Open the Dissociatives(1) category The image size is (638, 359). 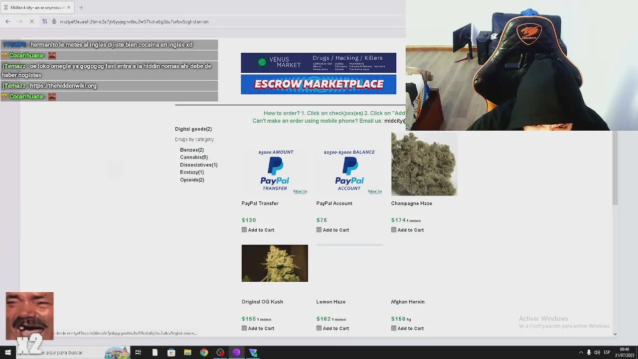click(199, 165)
